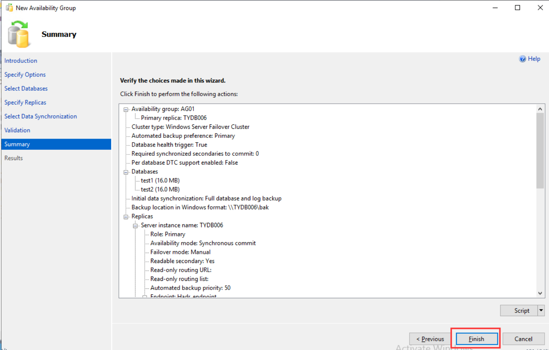Switch to the Select Databases page
Image resolution: width=549 pixels, height=350 pixels.
click(x=26, y=88)
